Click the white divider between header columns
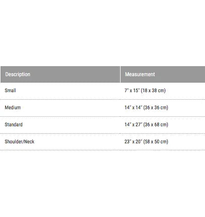This screenshot has width=205, height=217. click(x=120, y=74)
